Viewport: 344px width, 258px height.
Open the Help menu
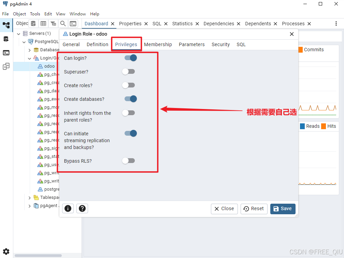coord(95,14)
